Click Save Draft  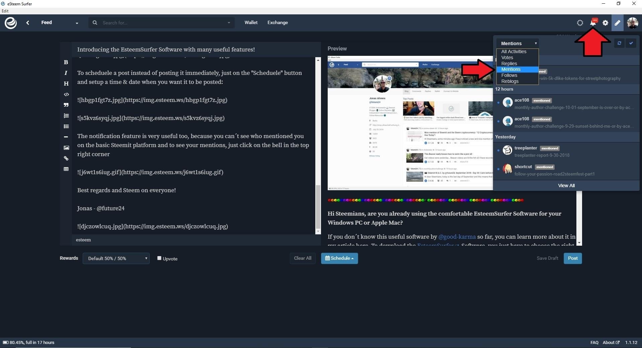[547, 258]
